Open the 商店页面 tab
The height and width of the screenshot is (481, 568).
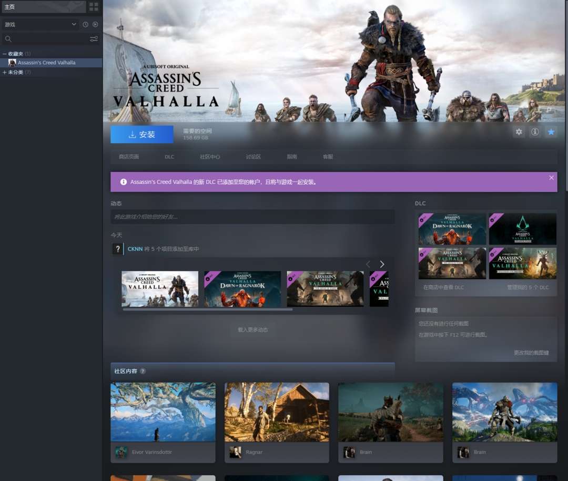click(129, 157)
